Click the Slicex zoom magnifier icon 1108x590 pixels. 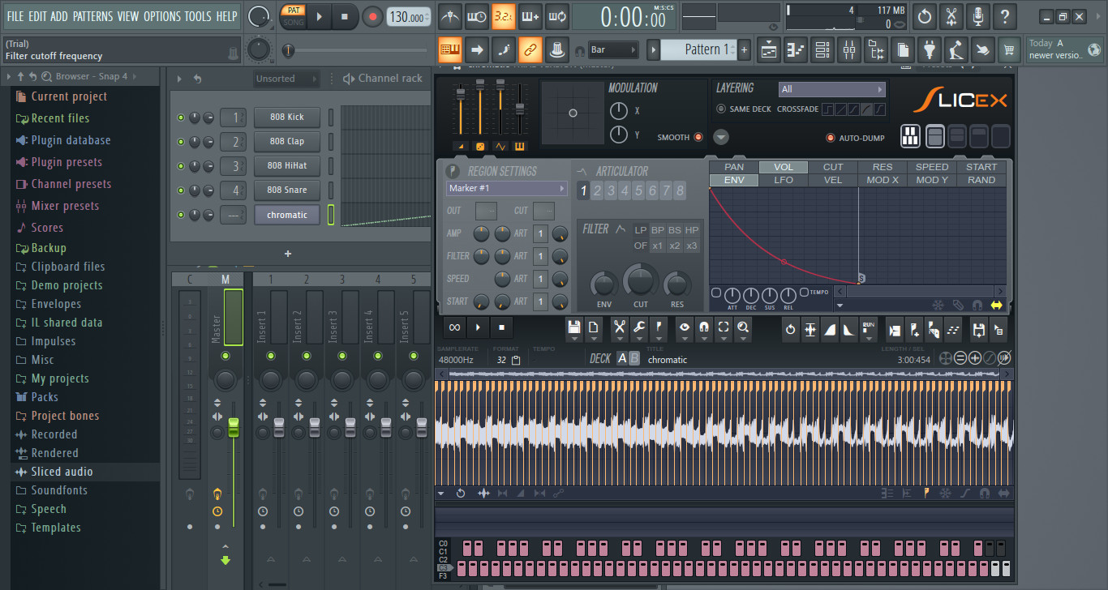(x=742, y=328)
